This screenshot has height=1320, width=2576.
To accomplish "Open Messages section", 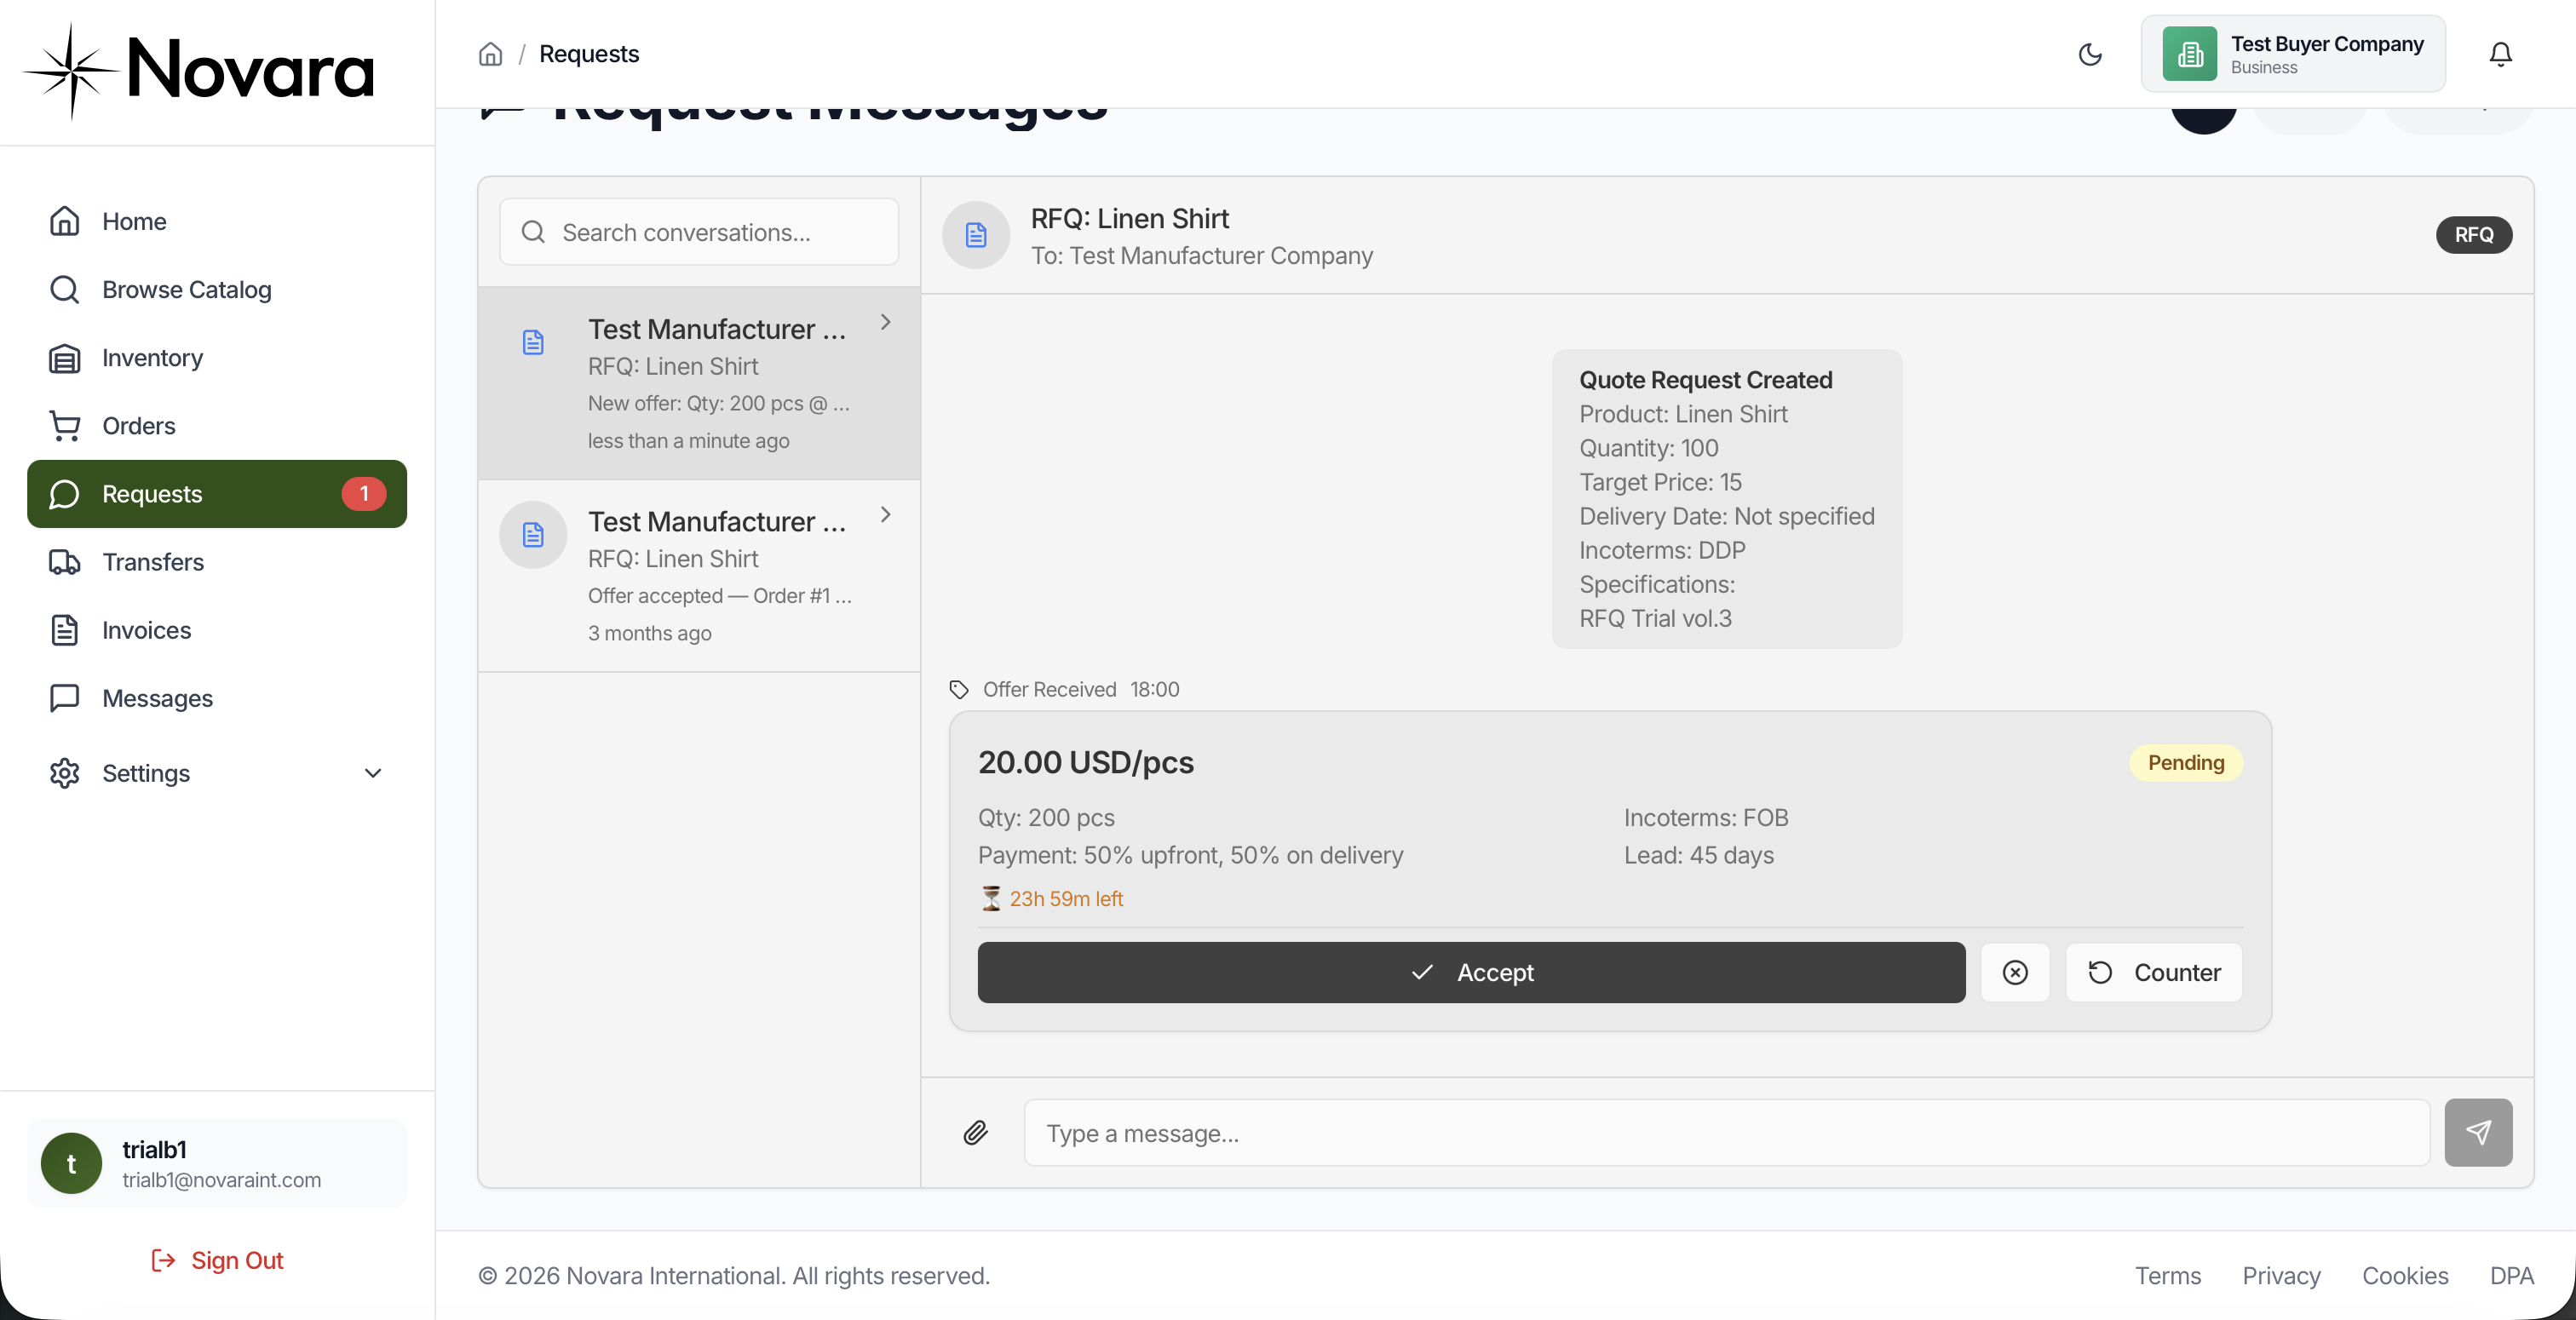I will point(217,698).
